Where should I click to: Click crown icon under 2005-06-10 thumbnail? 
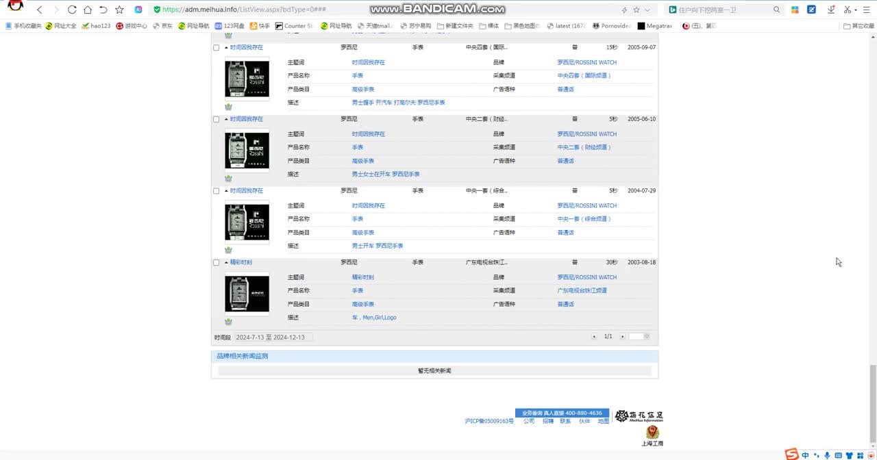click(228, 179)
